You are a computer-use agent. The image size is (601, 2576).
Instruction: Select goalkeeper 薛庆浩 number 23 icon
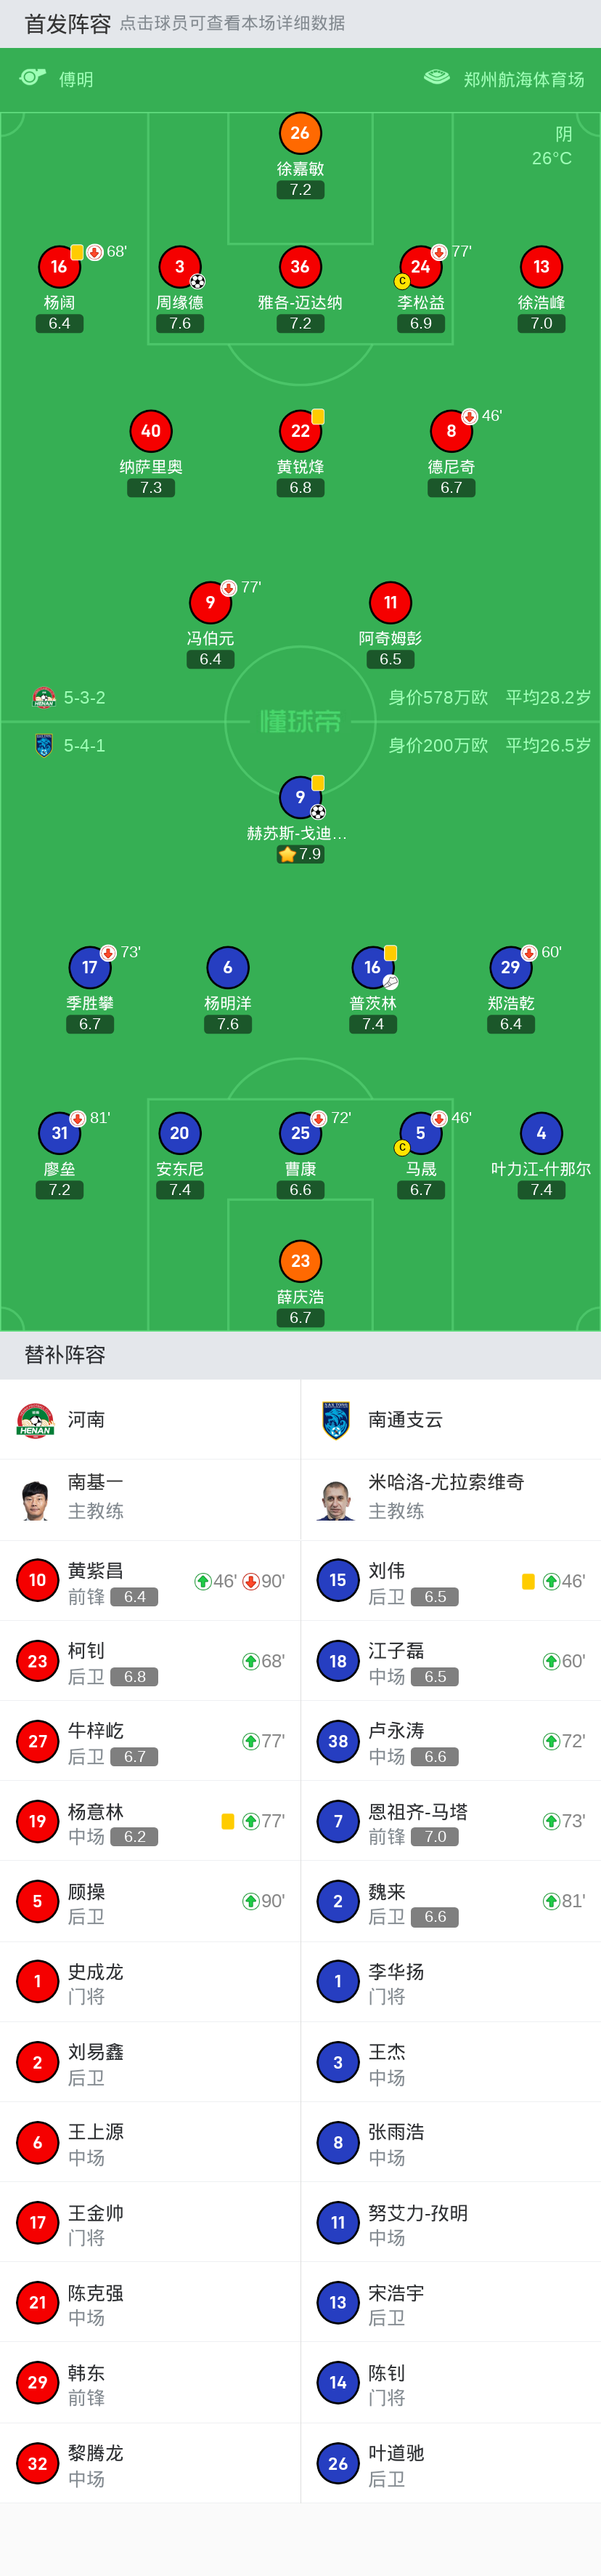300,1261
